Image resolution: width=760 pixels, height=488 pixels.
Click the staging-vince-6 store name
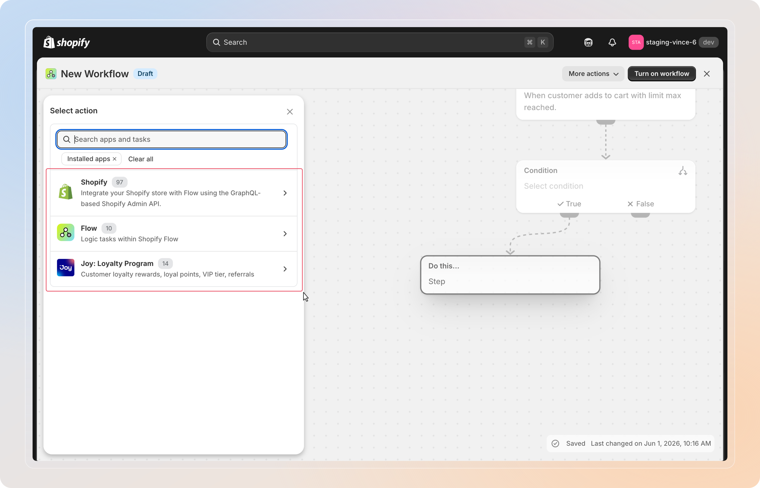click(x=671, y=42)
